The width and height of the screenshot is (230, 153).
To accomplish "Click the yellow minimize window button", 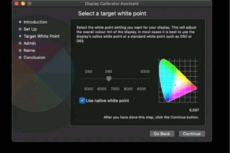I will pos(23,4).
